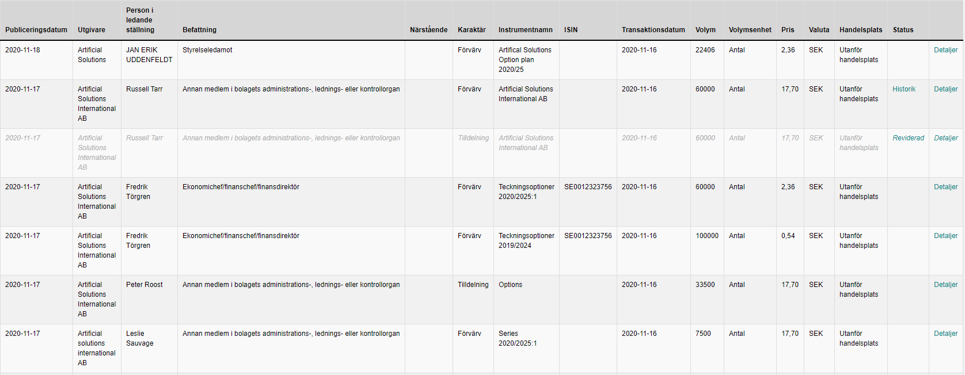Click the 2020-11-18 publication date cell
This screenshot has height=375, width=965.
(x=22, y=50)
